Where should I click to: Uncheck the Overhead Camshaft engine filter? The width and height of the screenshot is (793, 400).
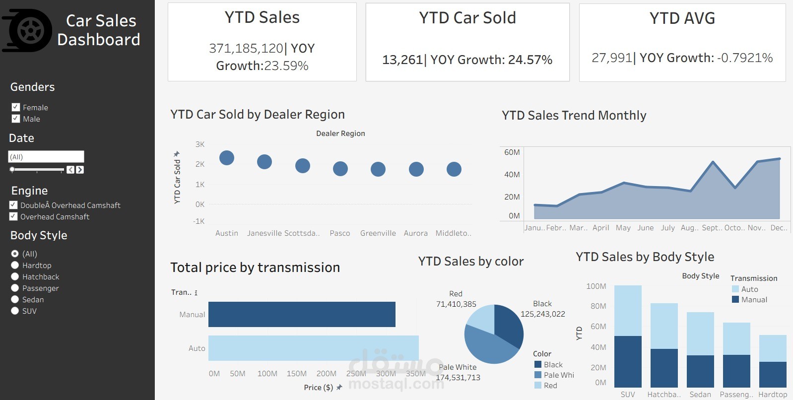coord(12,216)
